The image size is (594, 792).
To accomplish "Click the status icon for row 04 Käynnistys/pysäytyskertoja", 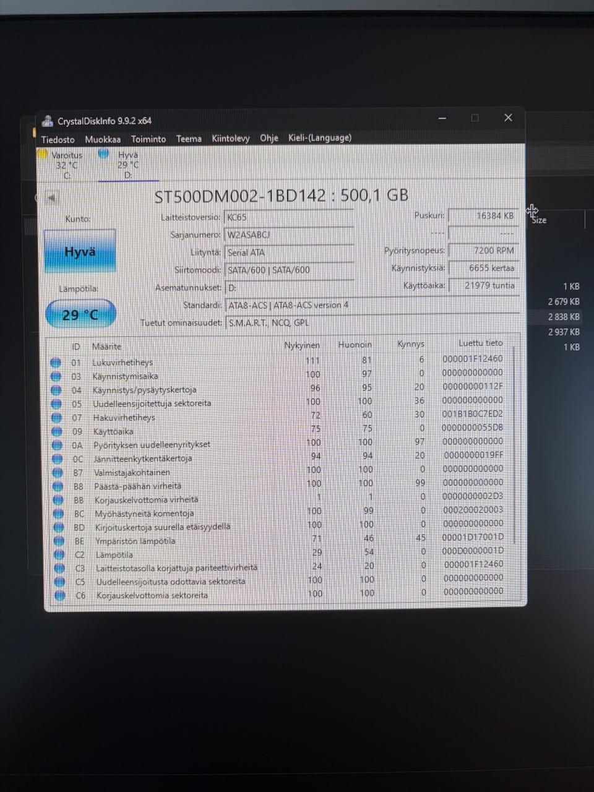I will (56, 390).
